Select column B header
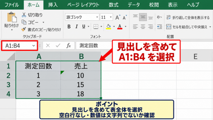The height and width of the screenshot is (120, 213). coord(81,56)
